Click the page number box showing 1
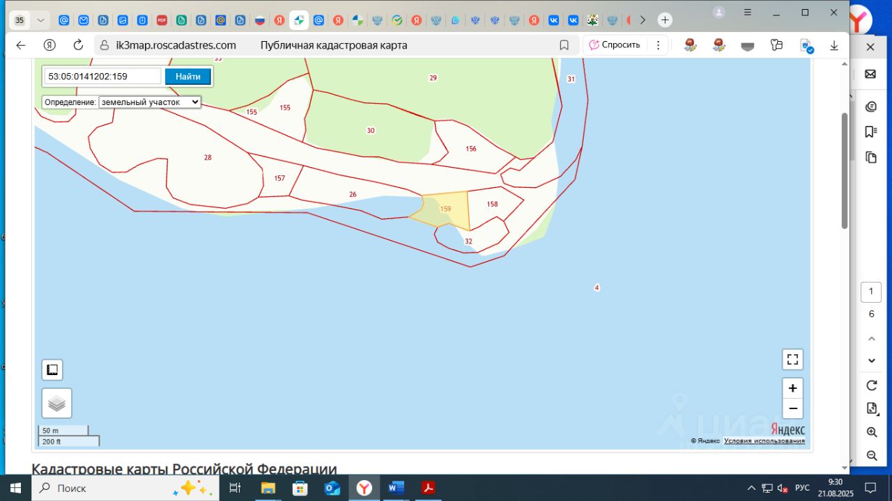The height and width of the screenshot is (501, 892). [x=871, y=292]
